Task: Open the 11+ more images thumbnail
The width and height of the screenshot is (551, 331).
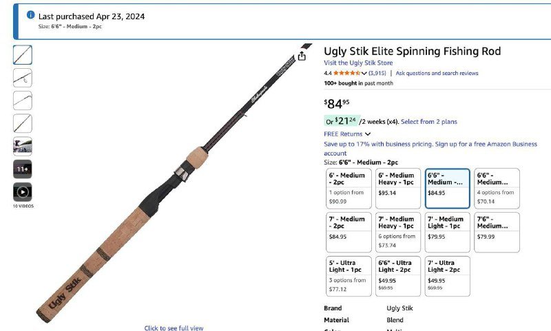Action: (22, 169)
